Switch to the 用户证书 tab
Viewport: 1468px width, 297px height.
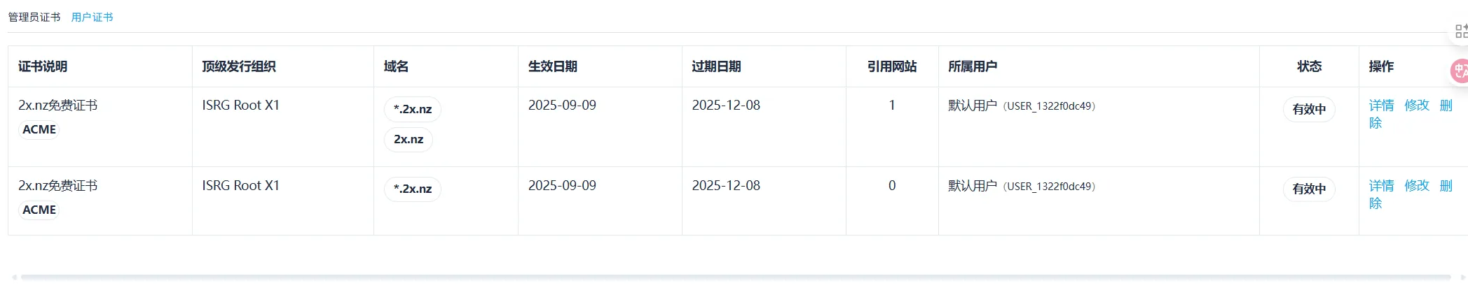click(92, 17)
